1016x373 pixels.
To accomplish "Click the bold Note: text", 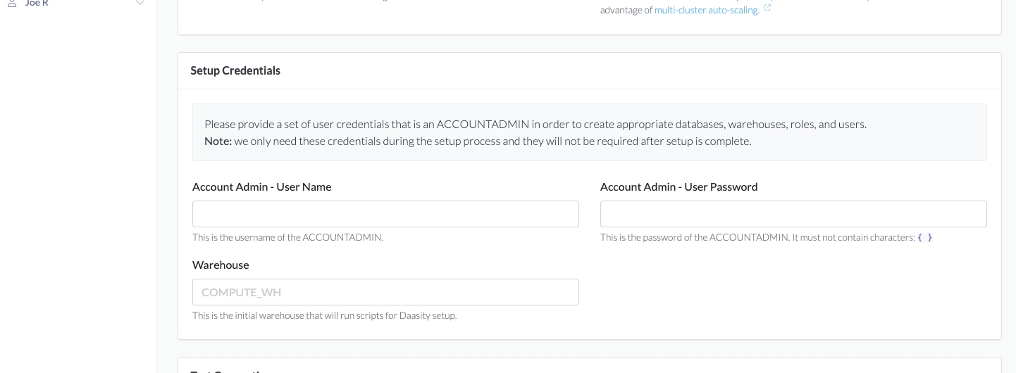I will [218, 141].
